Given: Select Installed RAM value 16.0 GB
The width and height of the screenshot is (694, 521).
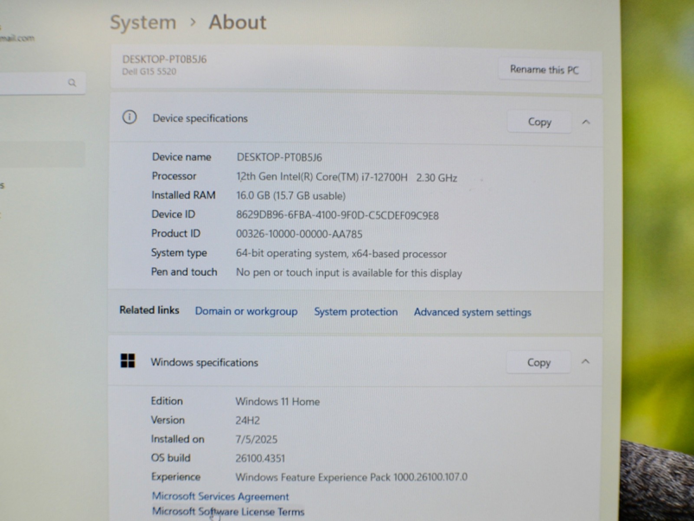Looking at the screenshot, I should [291, 196].
